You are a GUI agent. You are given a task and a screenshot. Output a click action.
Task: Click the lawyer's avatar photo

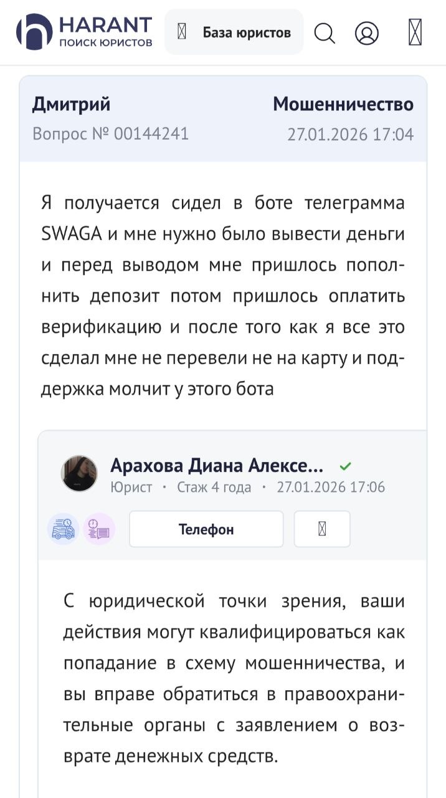coord(79,474)
